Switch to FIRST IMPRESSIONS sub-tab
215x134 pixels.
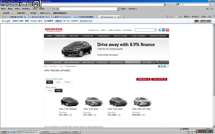(72, 62)
